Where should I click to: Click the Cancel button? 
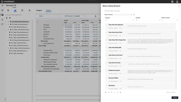click(175, 98)
